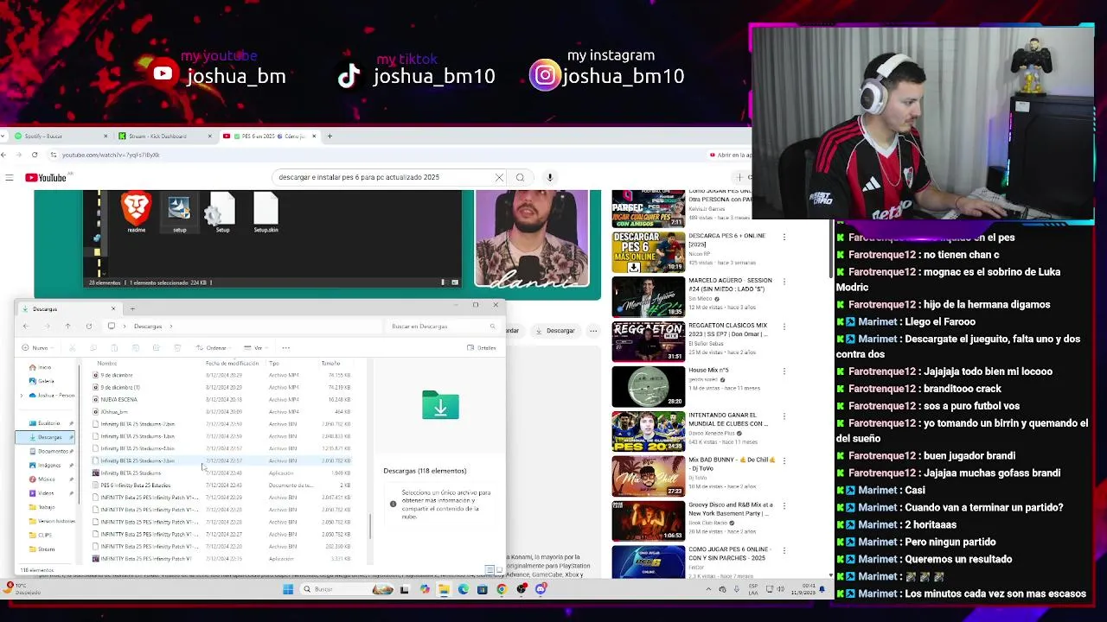The width and height of the screenshot is (1107, 622).
Task: Open the Mix BAD BUNNY De Chill video link
Action: click(732, 464)
